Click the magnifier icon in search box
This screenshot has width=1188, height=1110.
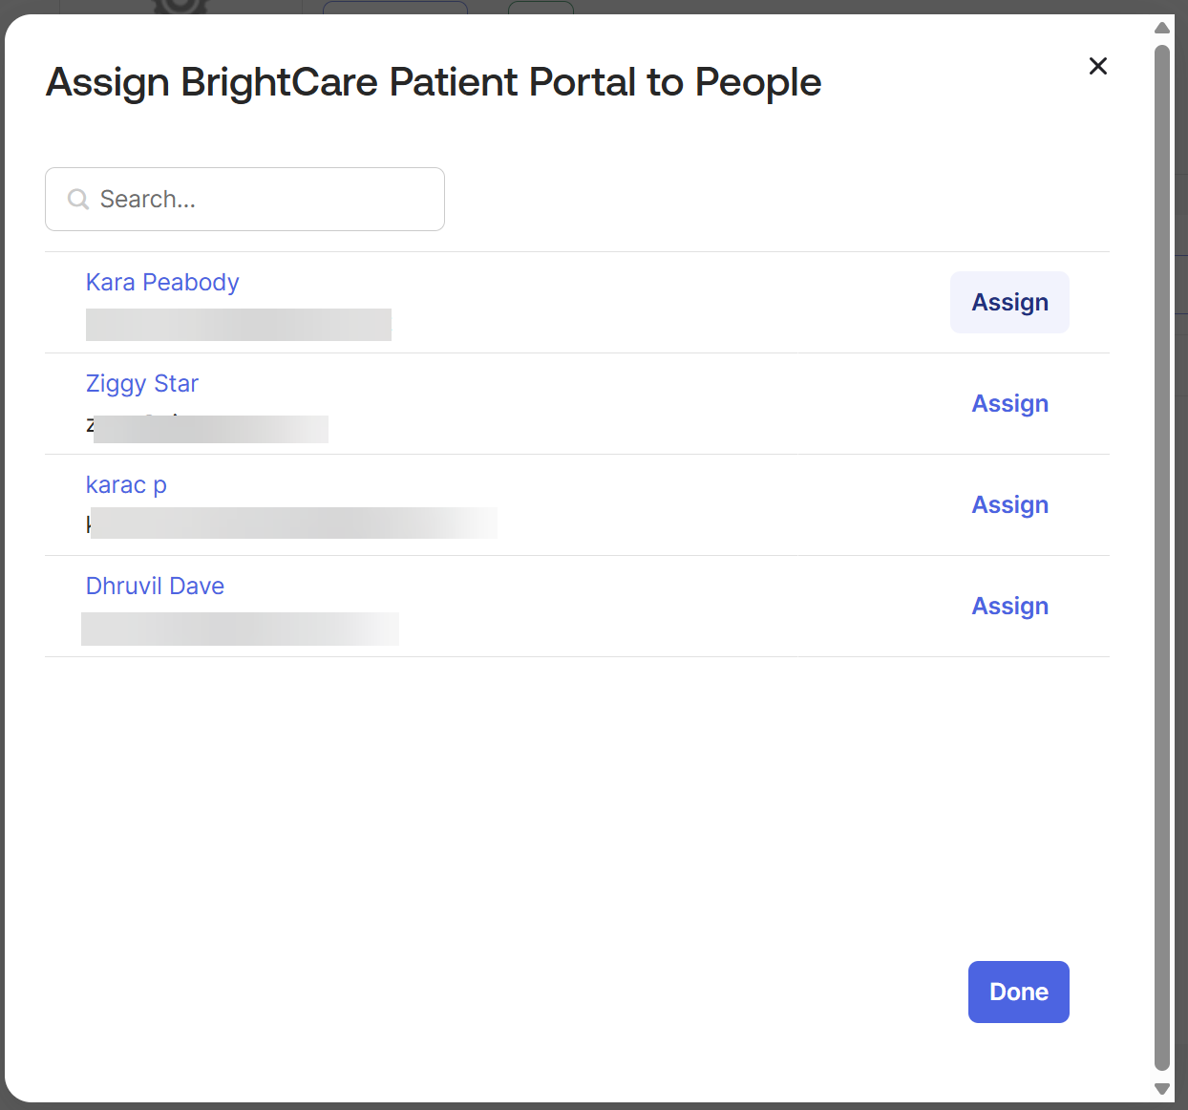pyautogui.click(x=77, y=199)
